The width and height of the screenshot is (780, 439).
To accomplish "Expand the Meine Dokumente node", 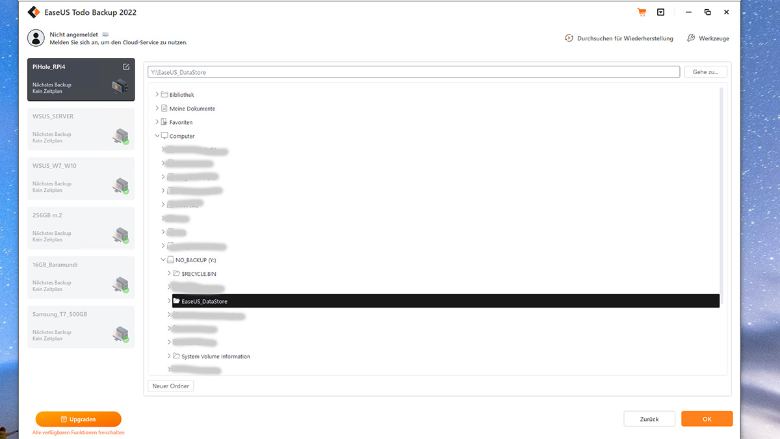I will click(157, 109).
